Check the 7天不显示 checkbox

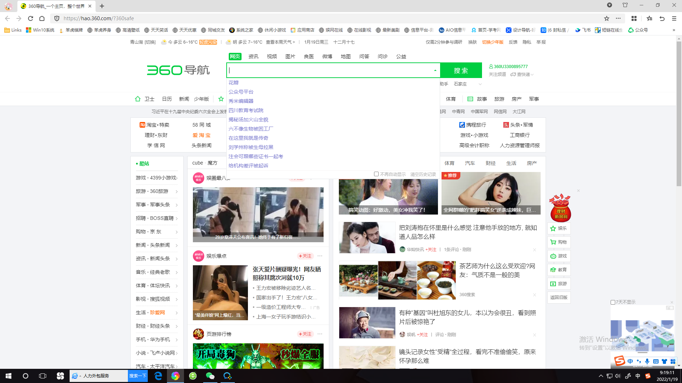coord(613,302)
